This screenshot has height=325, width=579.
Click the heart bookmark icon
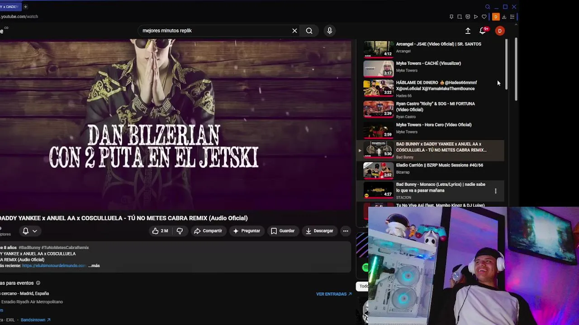pyautogui.click(x=484, y=17)
